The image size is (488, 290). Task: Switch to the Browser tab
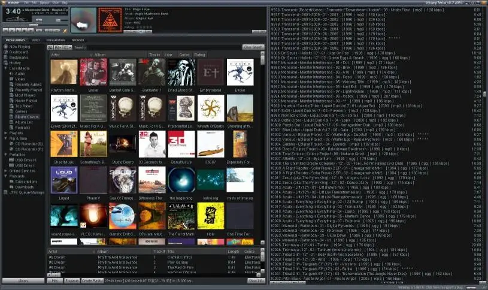coord(78,40)
